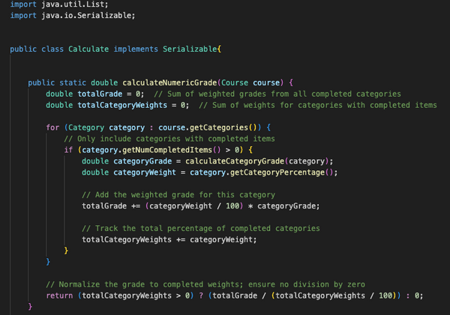Click the 'course' parameter name in the method signature
This screenshot has width=450, height=315.
(x=266, y=82)
